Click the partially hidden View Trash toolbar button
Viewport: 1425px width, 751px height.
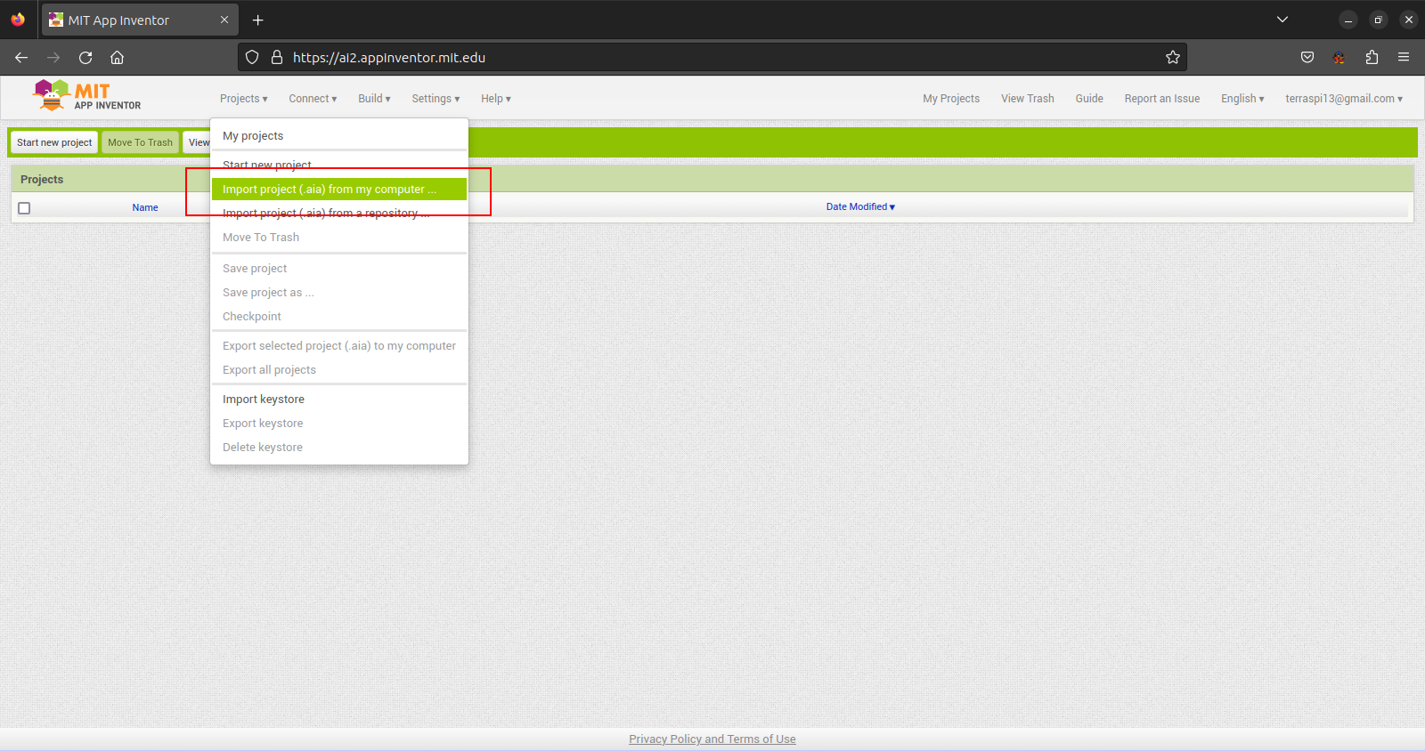197,142
